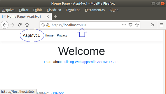Go back using the browser back arrow
The image size is (166, 94).
[5, 25]
